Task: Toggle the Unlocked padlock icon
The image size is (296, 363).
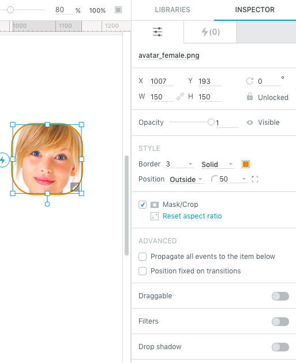Action: [250, 97]
